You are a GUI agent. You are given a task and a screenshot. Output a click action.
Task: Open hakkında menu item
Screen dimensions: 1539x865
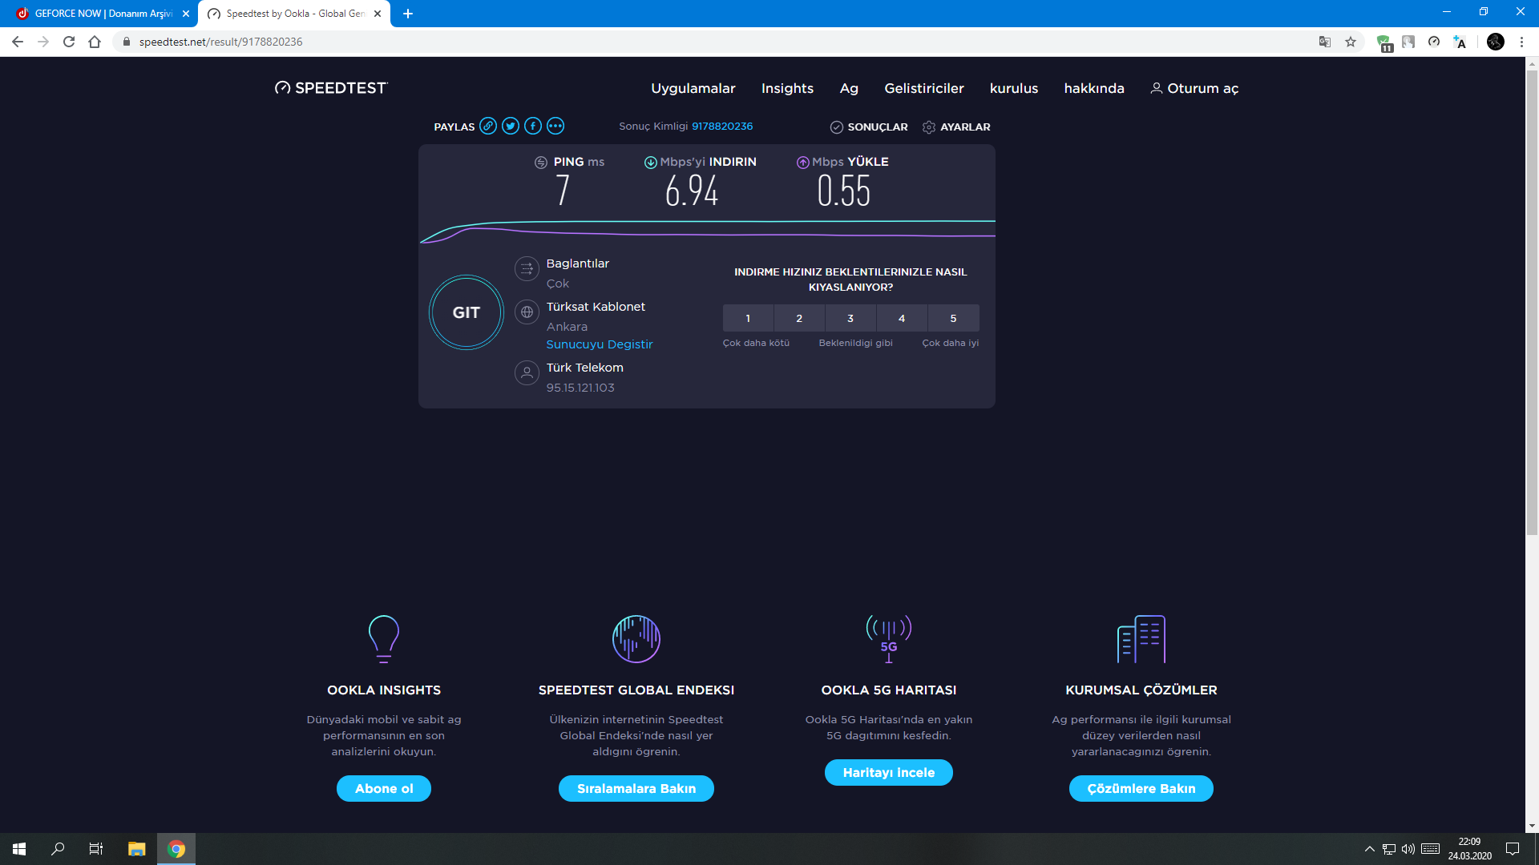click(1094, 88)
